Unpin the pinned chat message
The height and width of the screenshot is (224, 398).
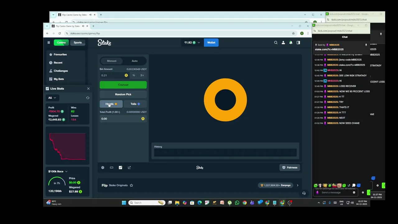[366, 45]
